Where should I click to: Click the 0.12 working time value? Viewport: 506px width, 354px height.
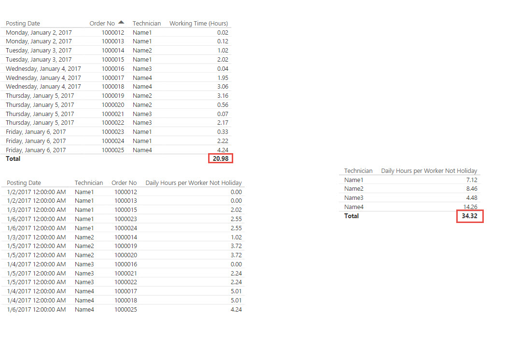223,41
